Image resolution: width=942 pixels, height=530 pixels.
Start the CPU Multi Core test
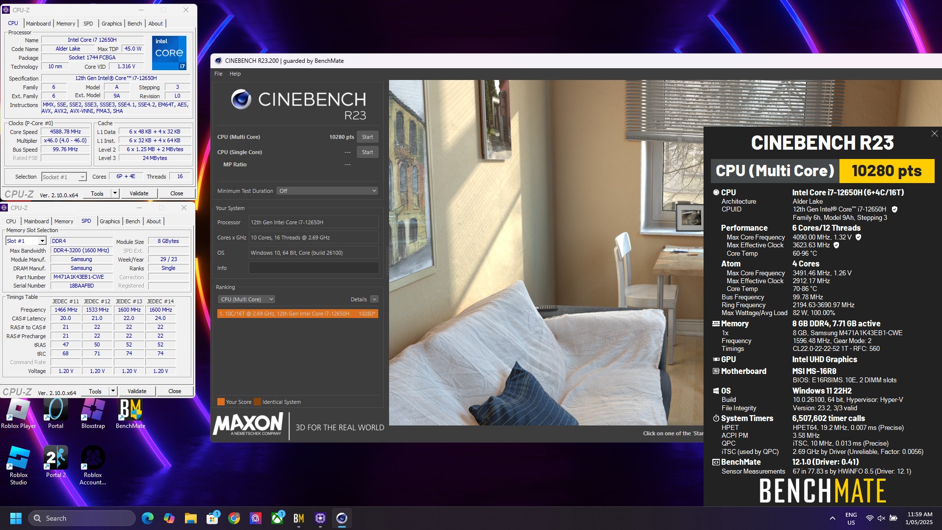(367, 137)
